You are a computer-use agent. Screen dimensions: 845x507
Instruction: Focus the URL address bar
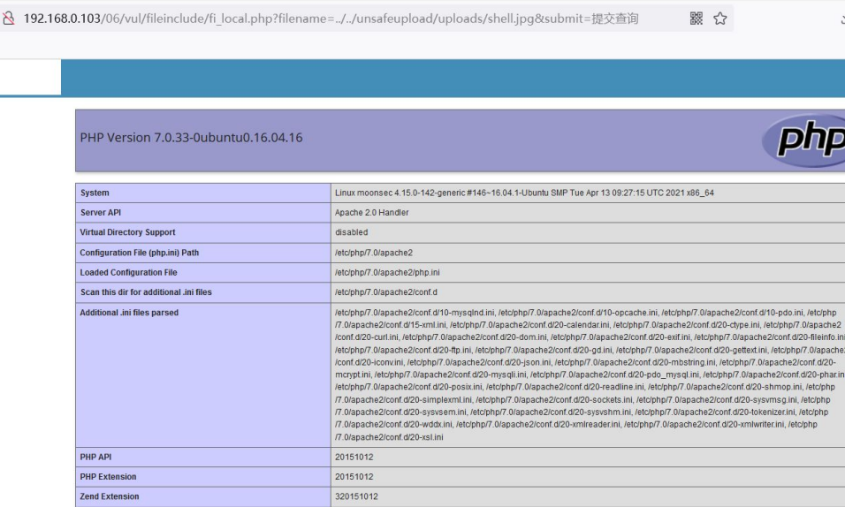[354, 19]
